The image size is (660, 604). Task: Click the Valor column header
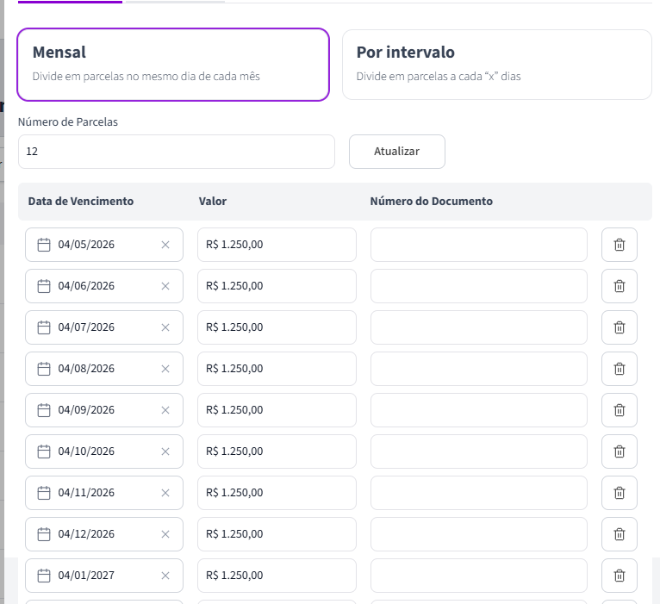pos(213,202)
